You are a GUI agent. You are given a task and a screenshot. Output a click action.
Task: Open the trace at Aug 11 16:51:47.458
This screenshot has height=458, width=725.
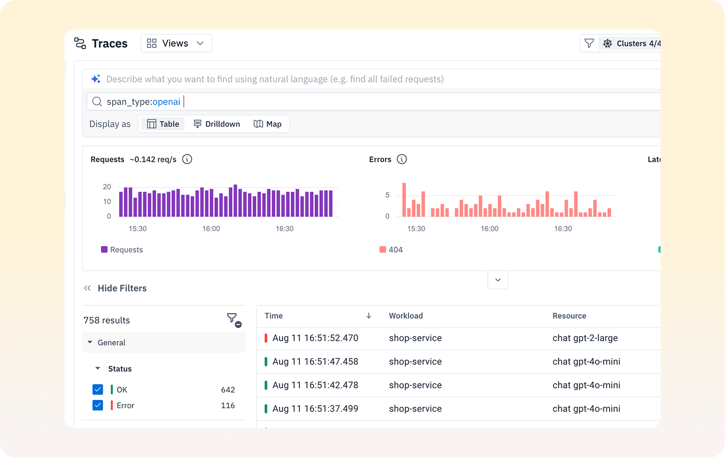tap(459, 362)
